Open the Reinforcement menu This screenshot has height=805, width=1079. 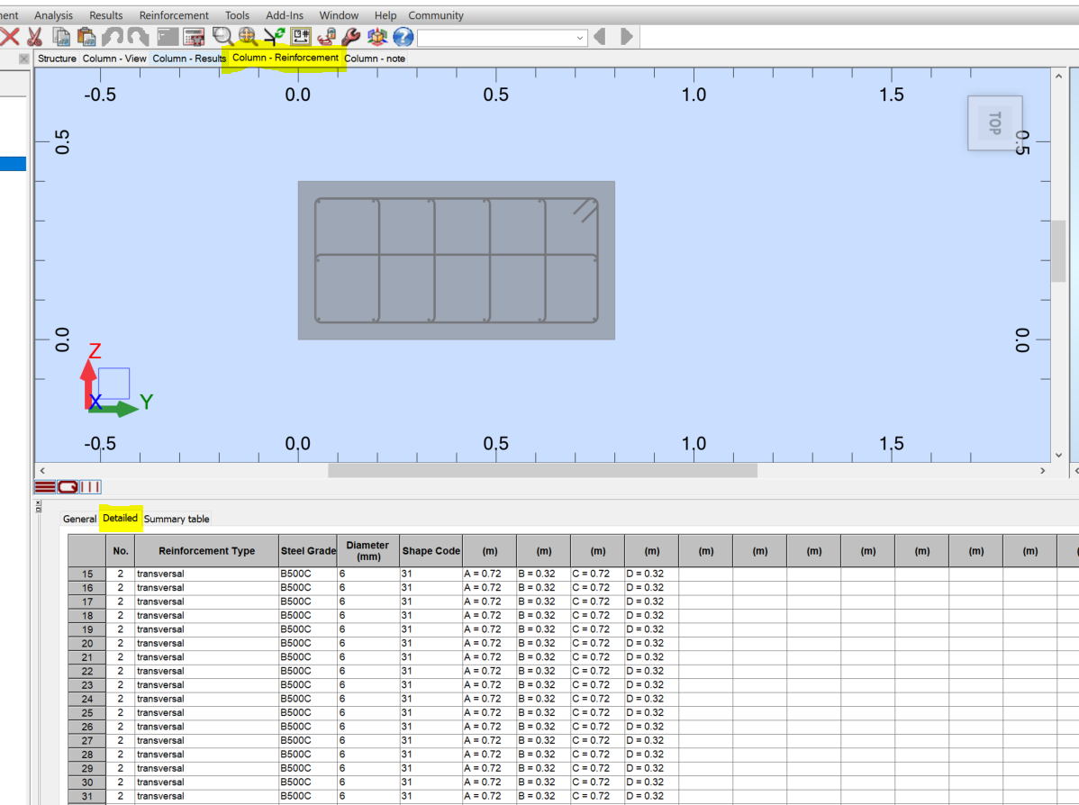[x=174, y=14]
